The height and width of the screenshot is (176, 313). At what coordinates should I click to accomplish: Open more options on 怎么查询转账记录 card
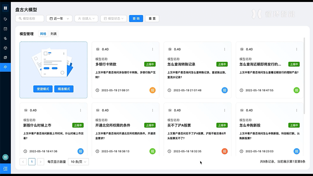click(225, 49)
